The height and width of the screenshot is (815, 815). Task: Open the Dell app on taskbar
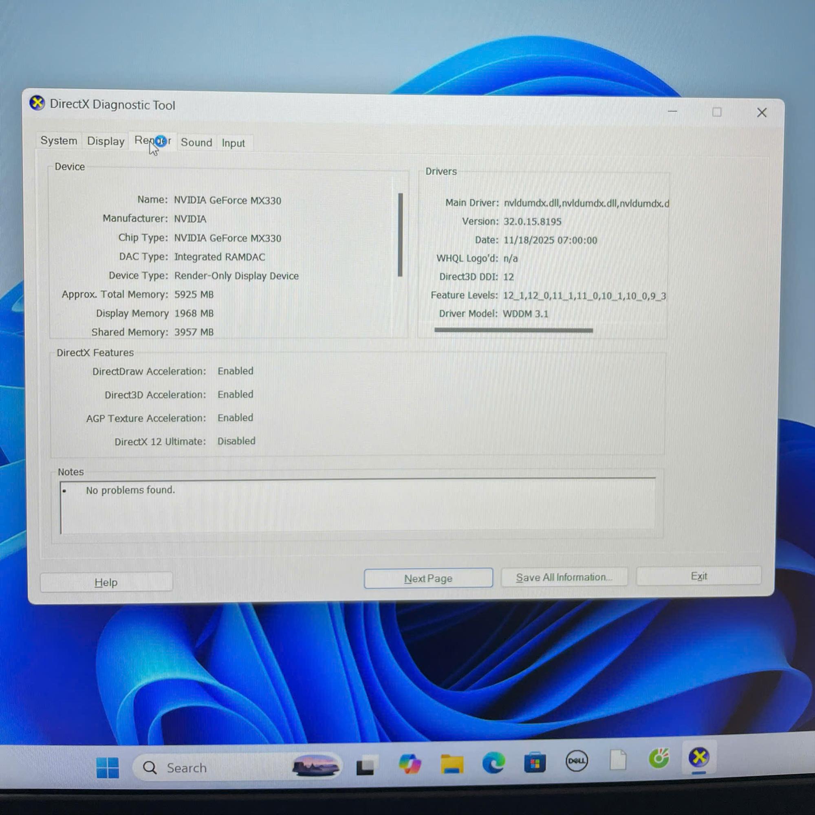577,761
